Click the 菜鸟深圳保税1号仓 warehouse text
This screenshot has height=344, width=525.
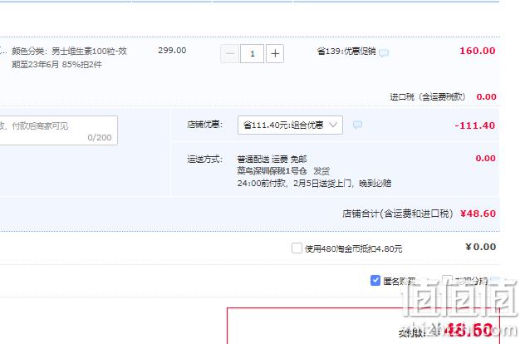(x=272, y=171)
